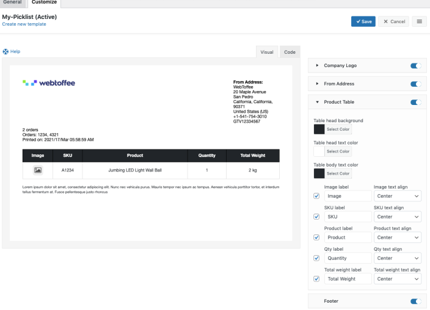
Task: Click the Orders: 1234, 4321 line
Action: tap(40, 135)
